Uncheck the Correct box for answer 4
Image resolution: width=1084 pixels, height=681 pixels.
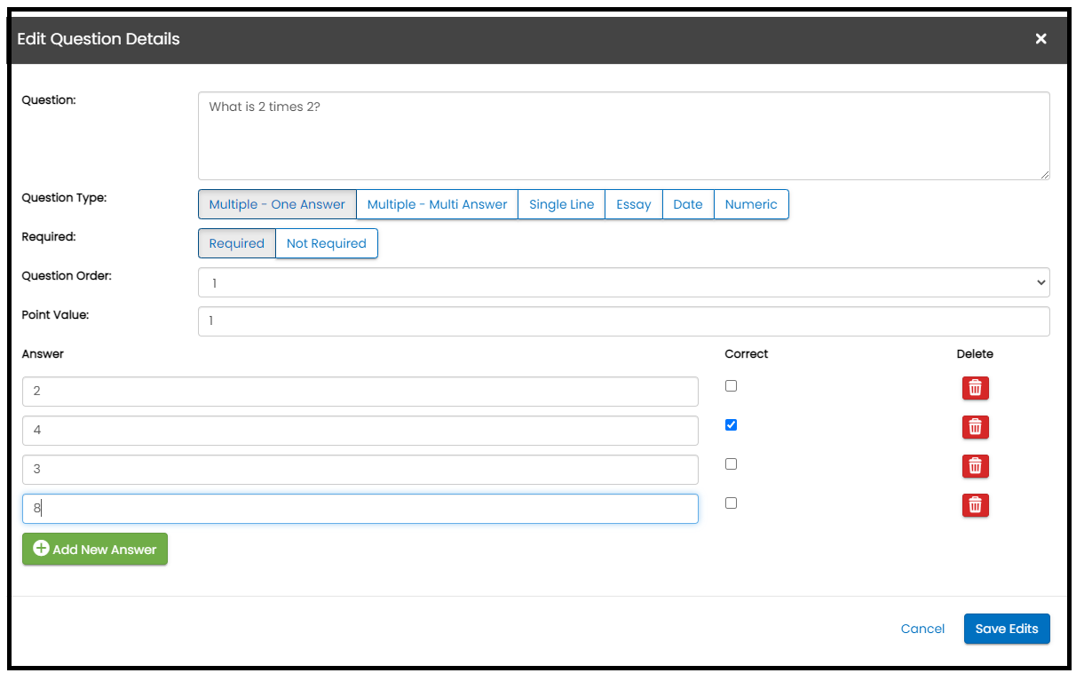pyautogui.click(x=731, y=425)
